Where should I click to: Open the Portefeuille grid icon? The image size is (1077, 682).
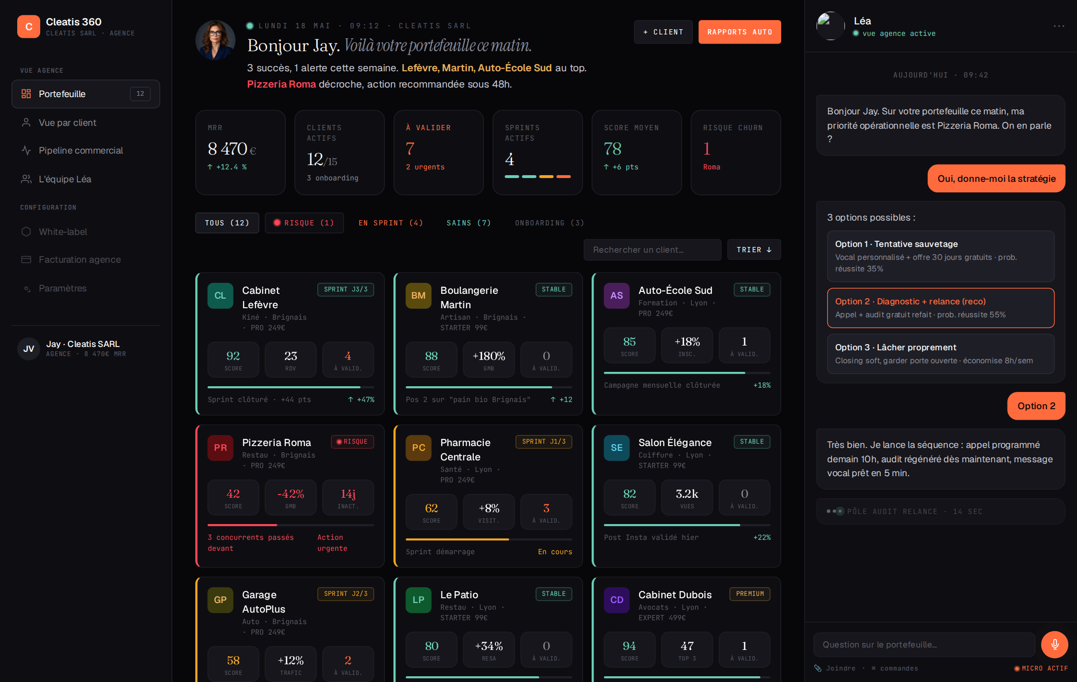click(26, 94)
